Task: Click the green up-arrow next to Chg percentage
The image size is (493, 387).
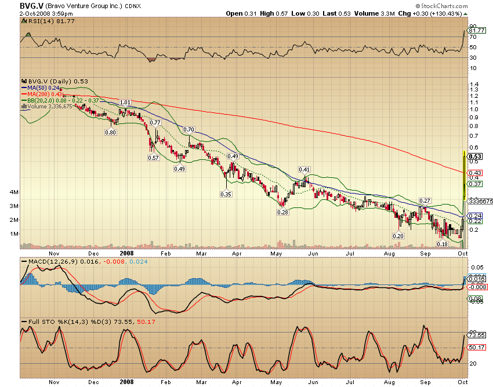Action: click(465, 14)
